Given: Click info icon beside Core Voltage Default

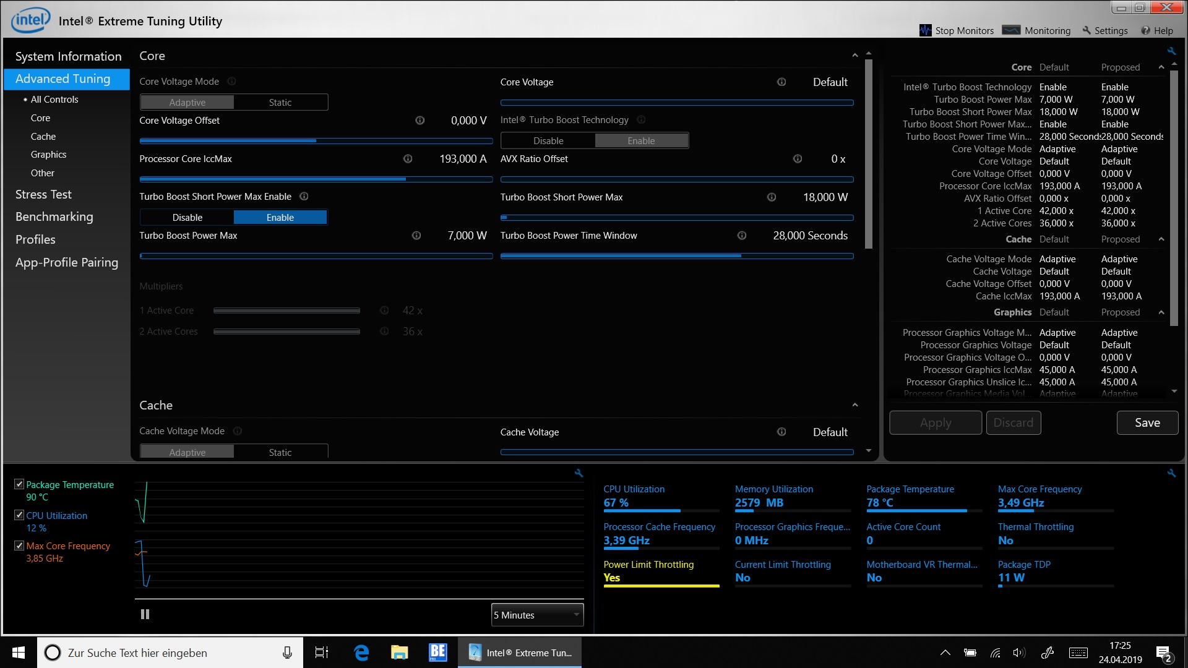Looking at the screenshot, I should point(781,82).
